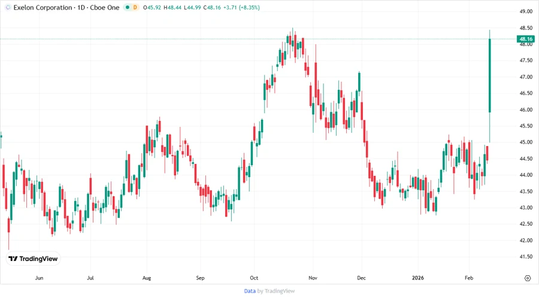Click the orange D delayed-data badge
The image size is (539, 298).
pyautogui.click(x=135, y=8)
